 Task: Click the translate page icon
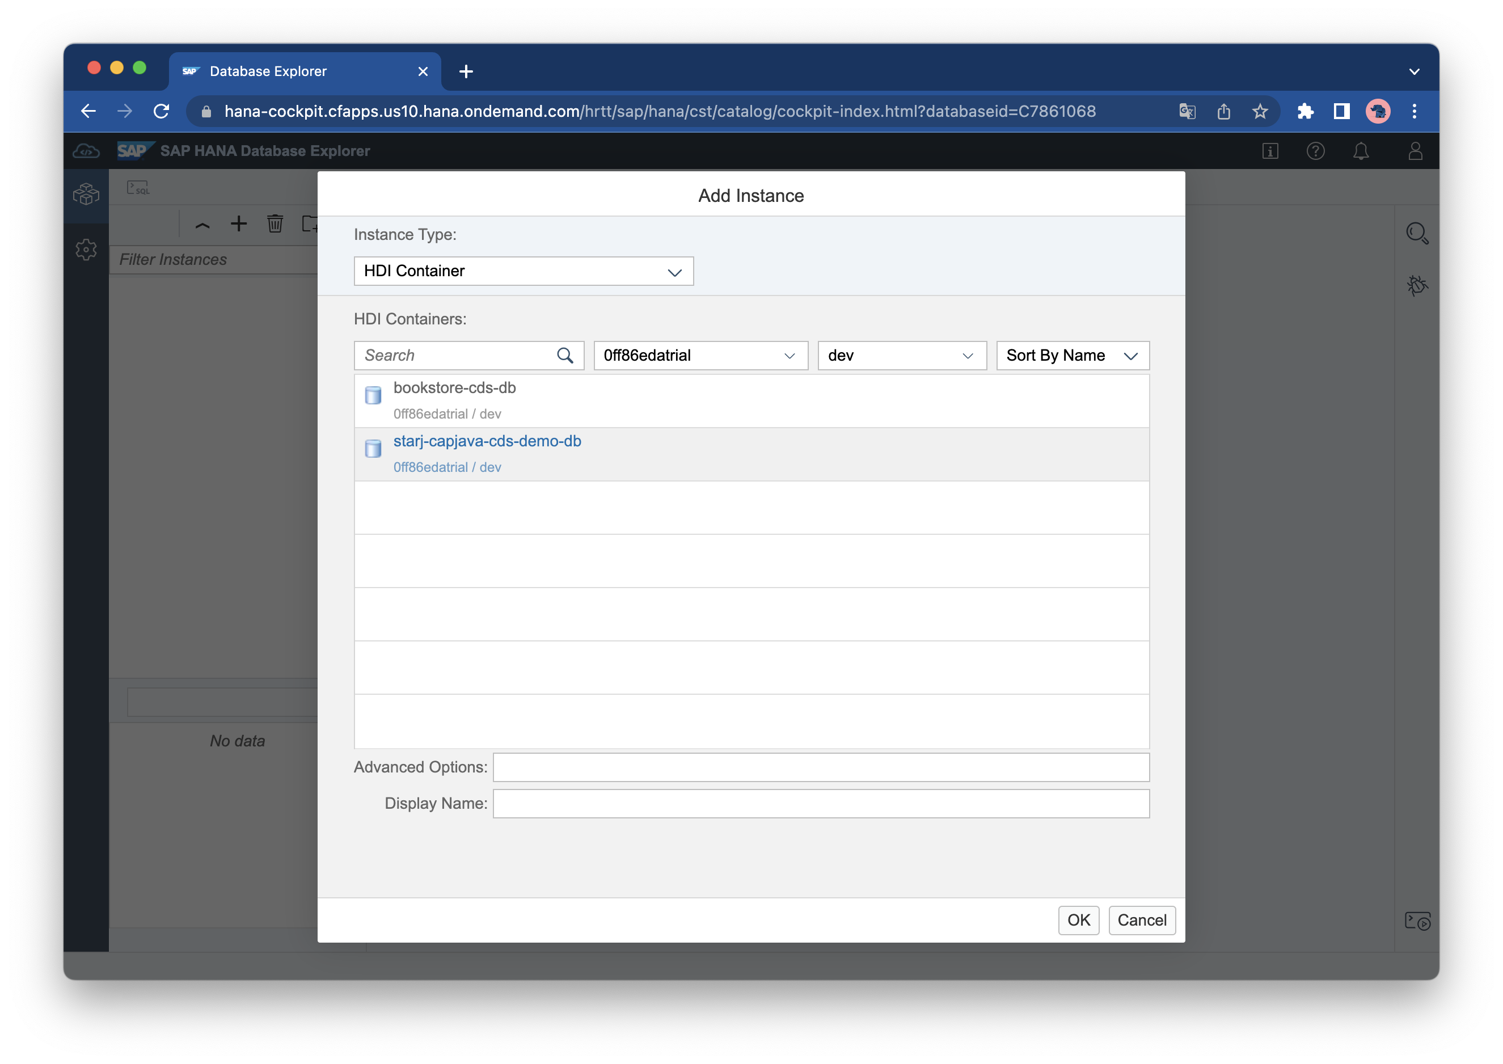click(1187, 111)
